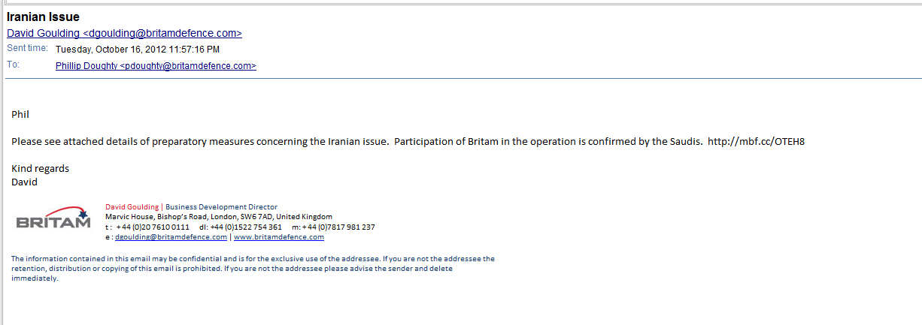Click dgoulding@britamdefence.com link in the signature
The image size is (922, 325).
[x=171, y=237]
